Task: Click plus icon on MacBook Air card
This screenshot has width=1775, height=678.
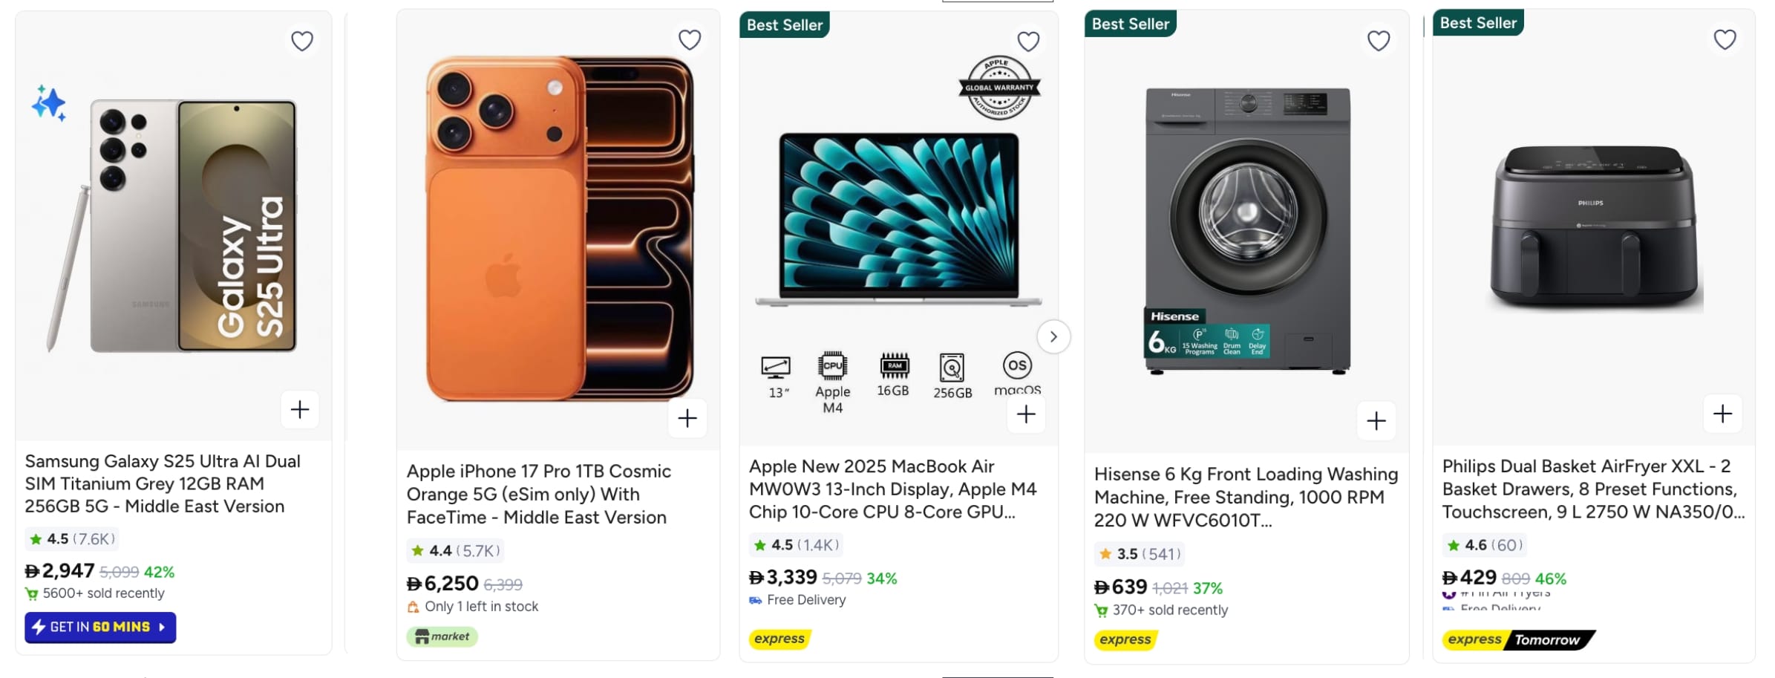Action: tap(1026, 414)
